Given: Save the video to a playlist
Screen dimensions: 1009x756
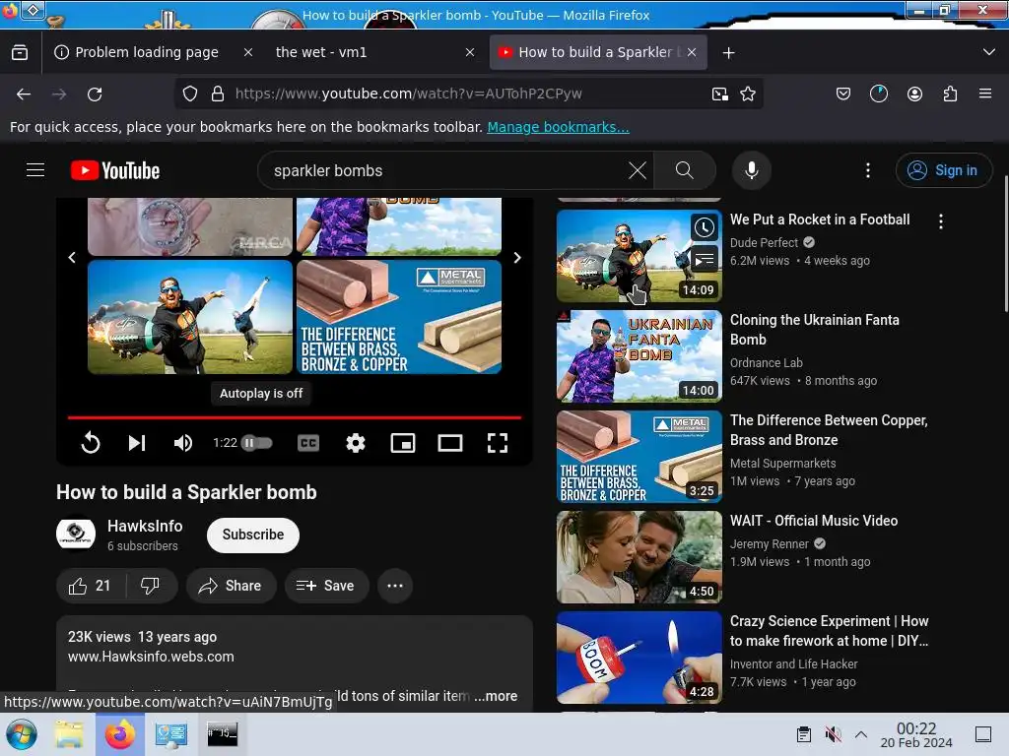Looking at the screenshot, I should (326, 586).
